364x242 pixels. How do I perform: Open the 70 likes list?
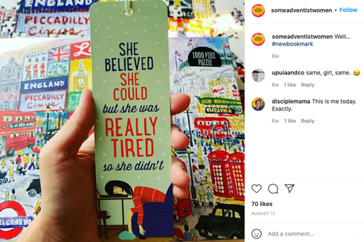point(262,204)
